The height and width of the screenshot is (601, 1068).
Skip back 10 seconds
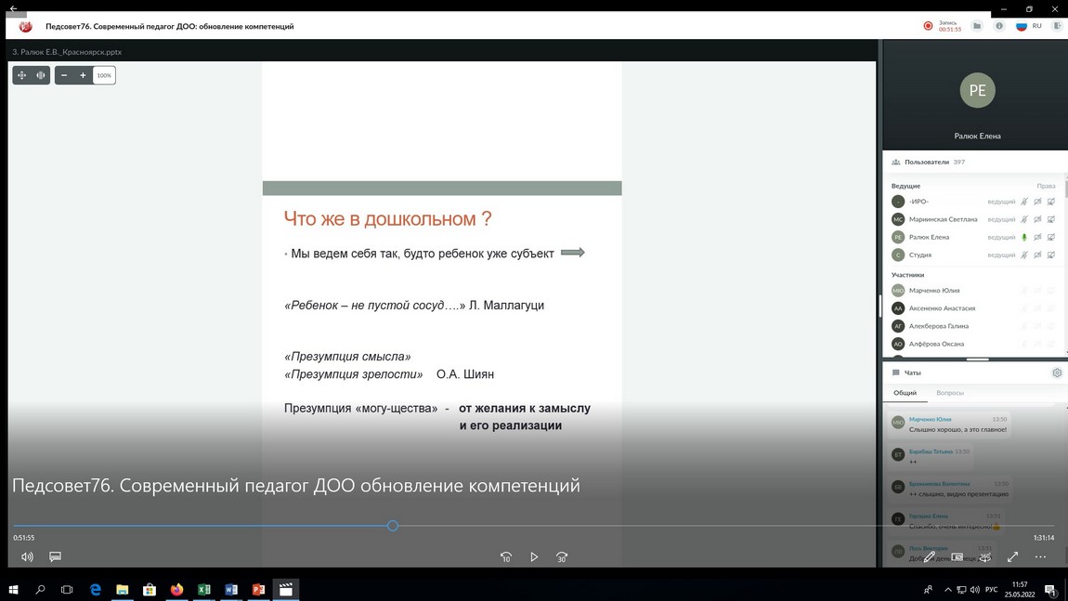click(x=506, y=556)
